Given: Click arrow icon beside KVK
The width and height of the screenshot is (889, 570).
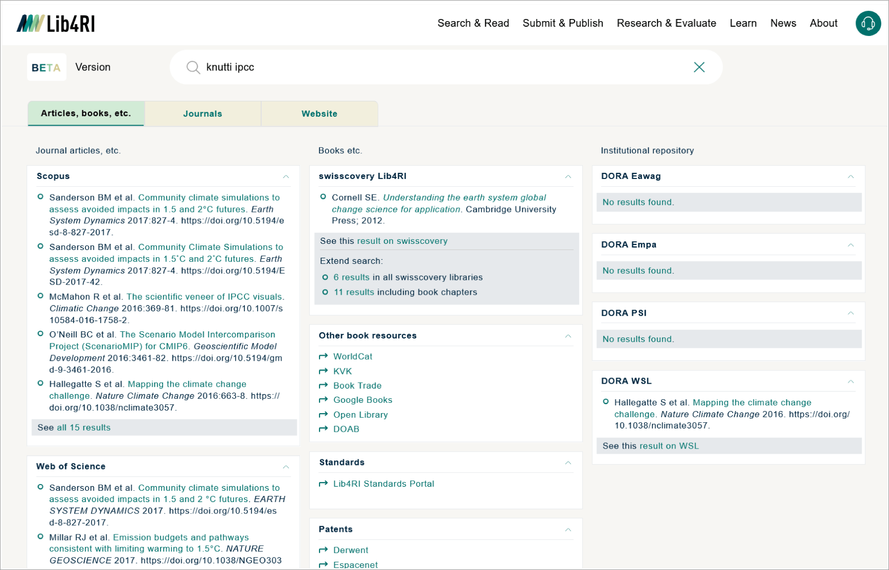Looking at the screenshot, I should point(323,371).
